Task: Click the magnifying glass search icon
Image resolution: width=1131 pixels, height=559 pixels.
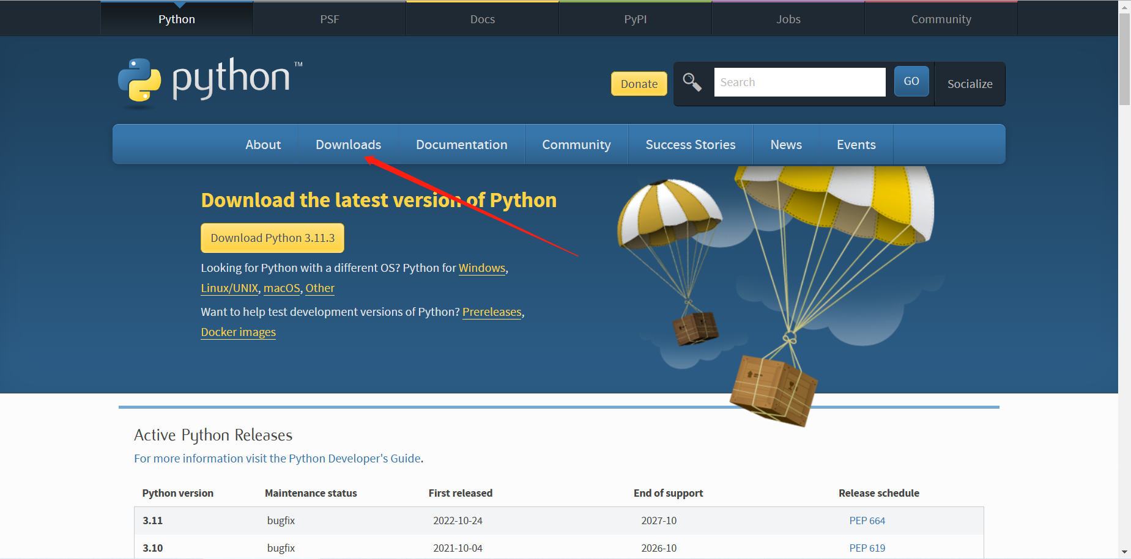Action: click(x=692, y=82)
